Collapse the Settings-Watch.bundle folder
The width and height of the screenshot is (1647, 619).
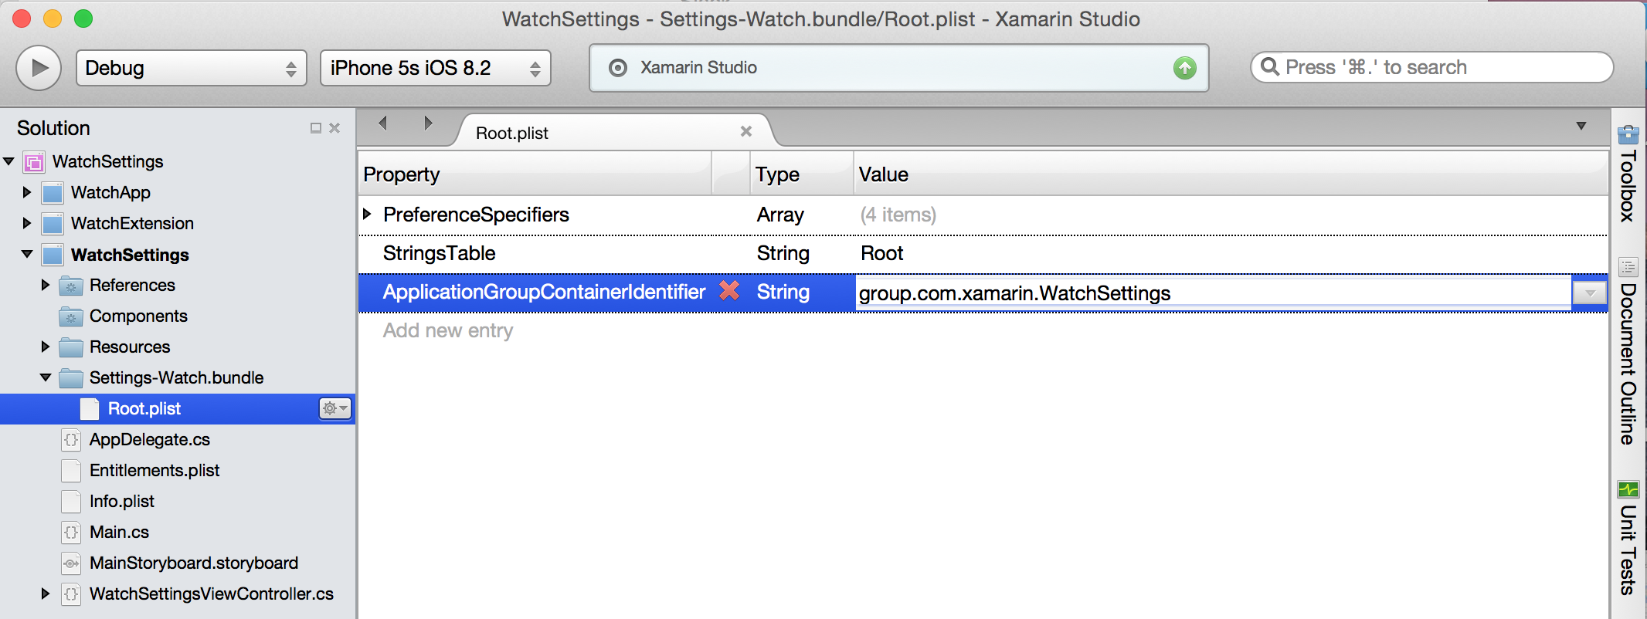pyautogui.click(x=46, y=377)
